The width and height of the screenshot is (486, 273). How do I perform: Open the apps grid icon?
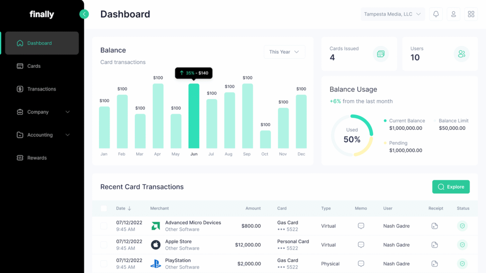471,14
